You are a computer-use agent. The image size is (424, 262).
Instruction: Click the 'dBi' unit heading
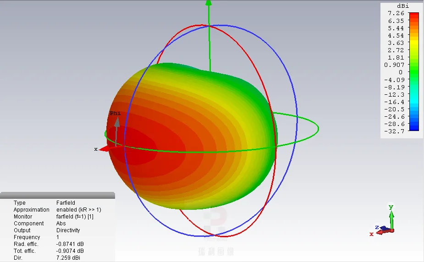(403, 6)
